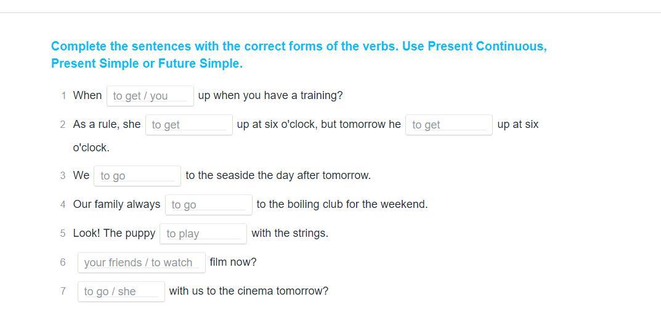
Task: Focus the blank after 'As a rule, she'
Action: (x=189, y=125)
